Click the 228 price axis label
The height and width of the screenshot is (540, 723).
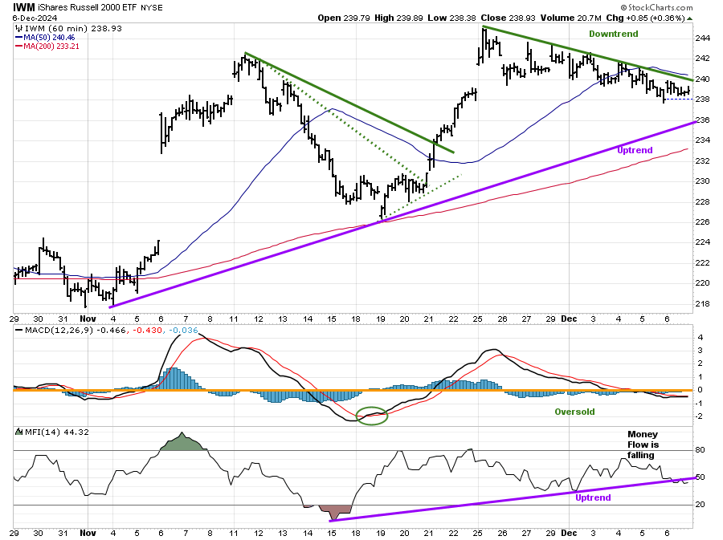point(702,201)
